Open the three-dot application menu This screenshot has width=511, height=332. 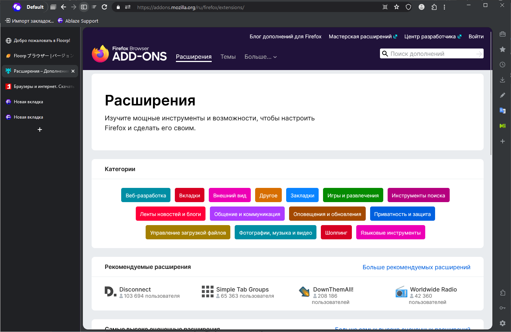click(x=444, y=7)
